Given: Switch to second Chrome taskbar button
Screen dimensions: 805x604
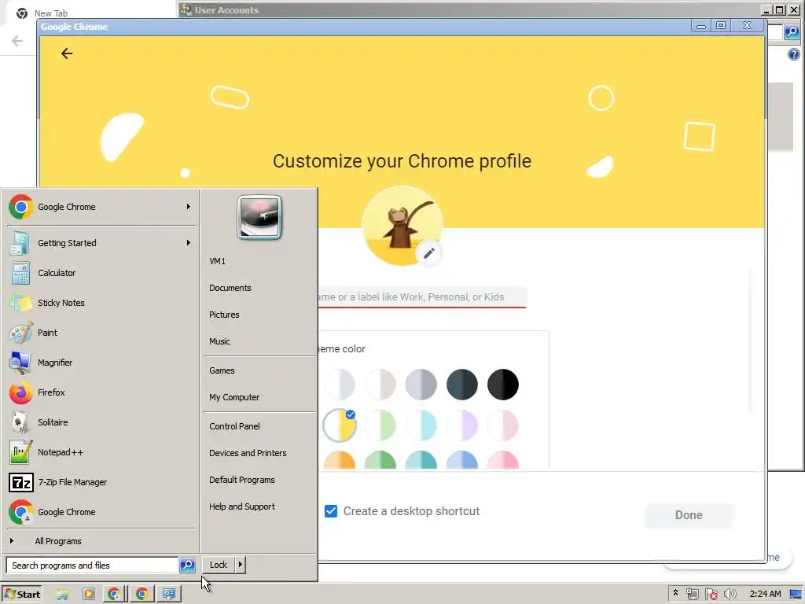Looking at the screenshot, I should pos(142,594).
